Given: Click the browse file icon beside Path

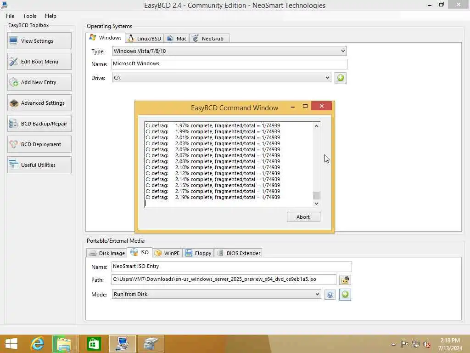Looking at the screenshot, I should pyautogui.click(x=345, y=280).
